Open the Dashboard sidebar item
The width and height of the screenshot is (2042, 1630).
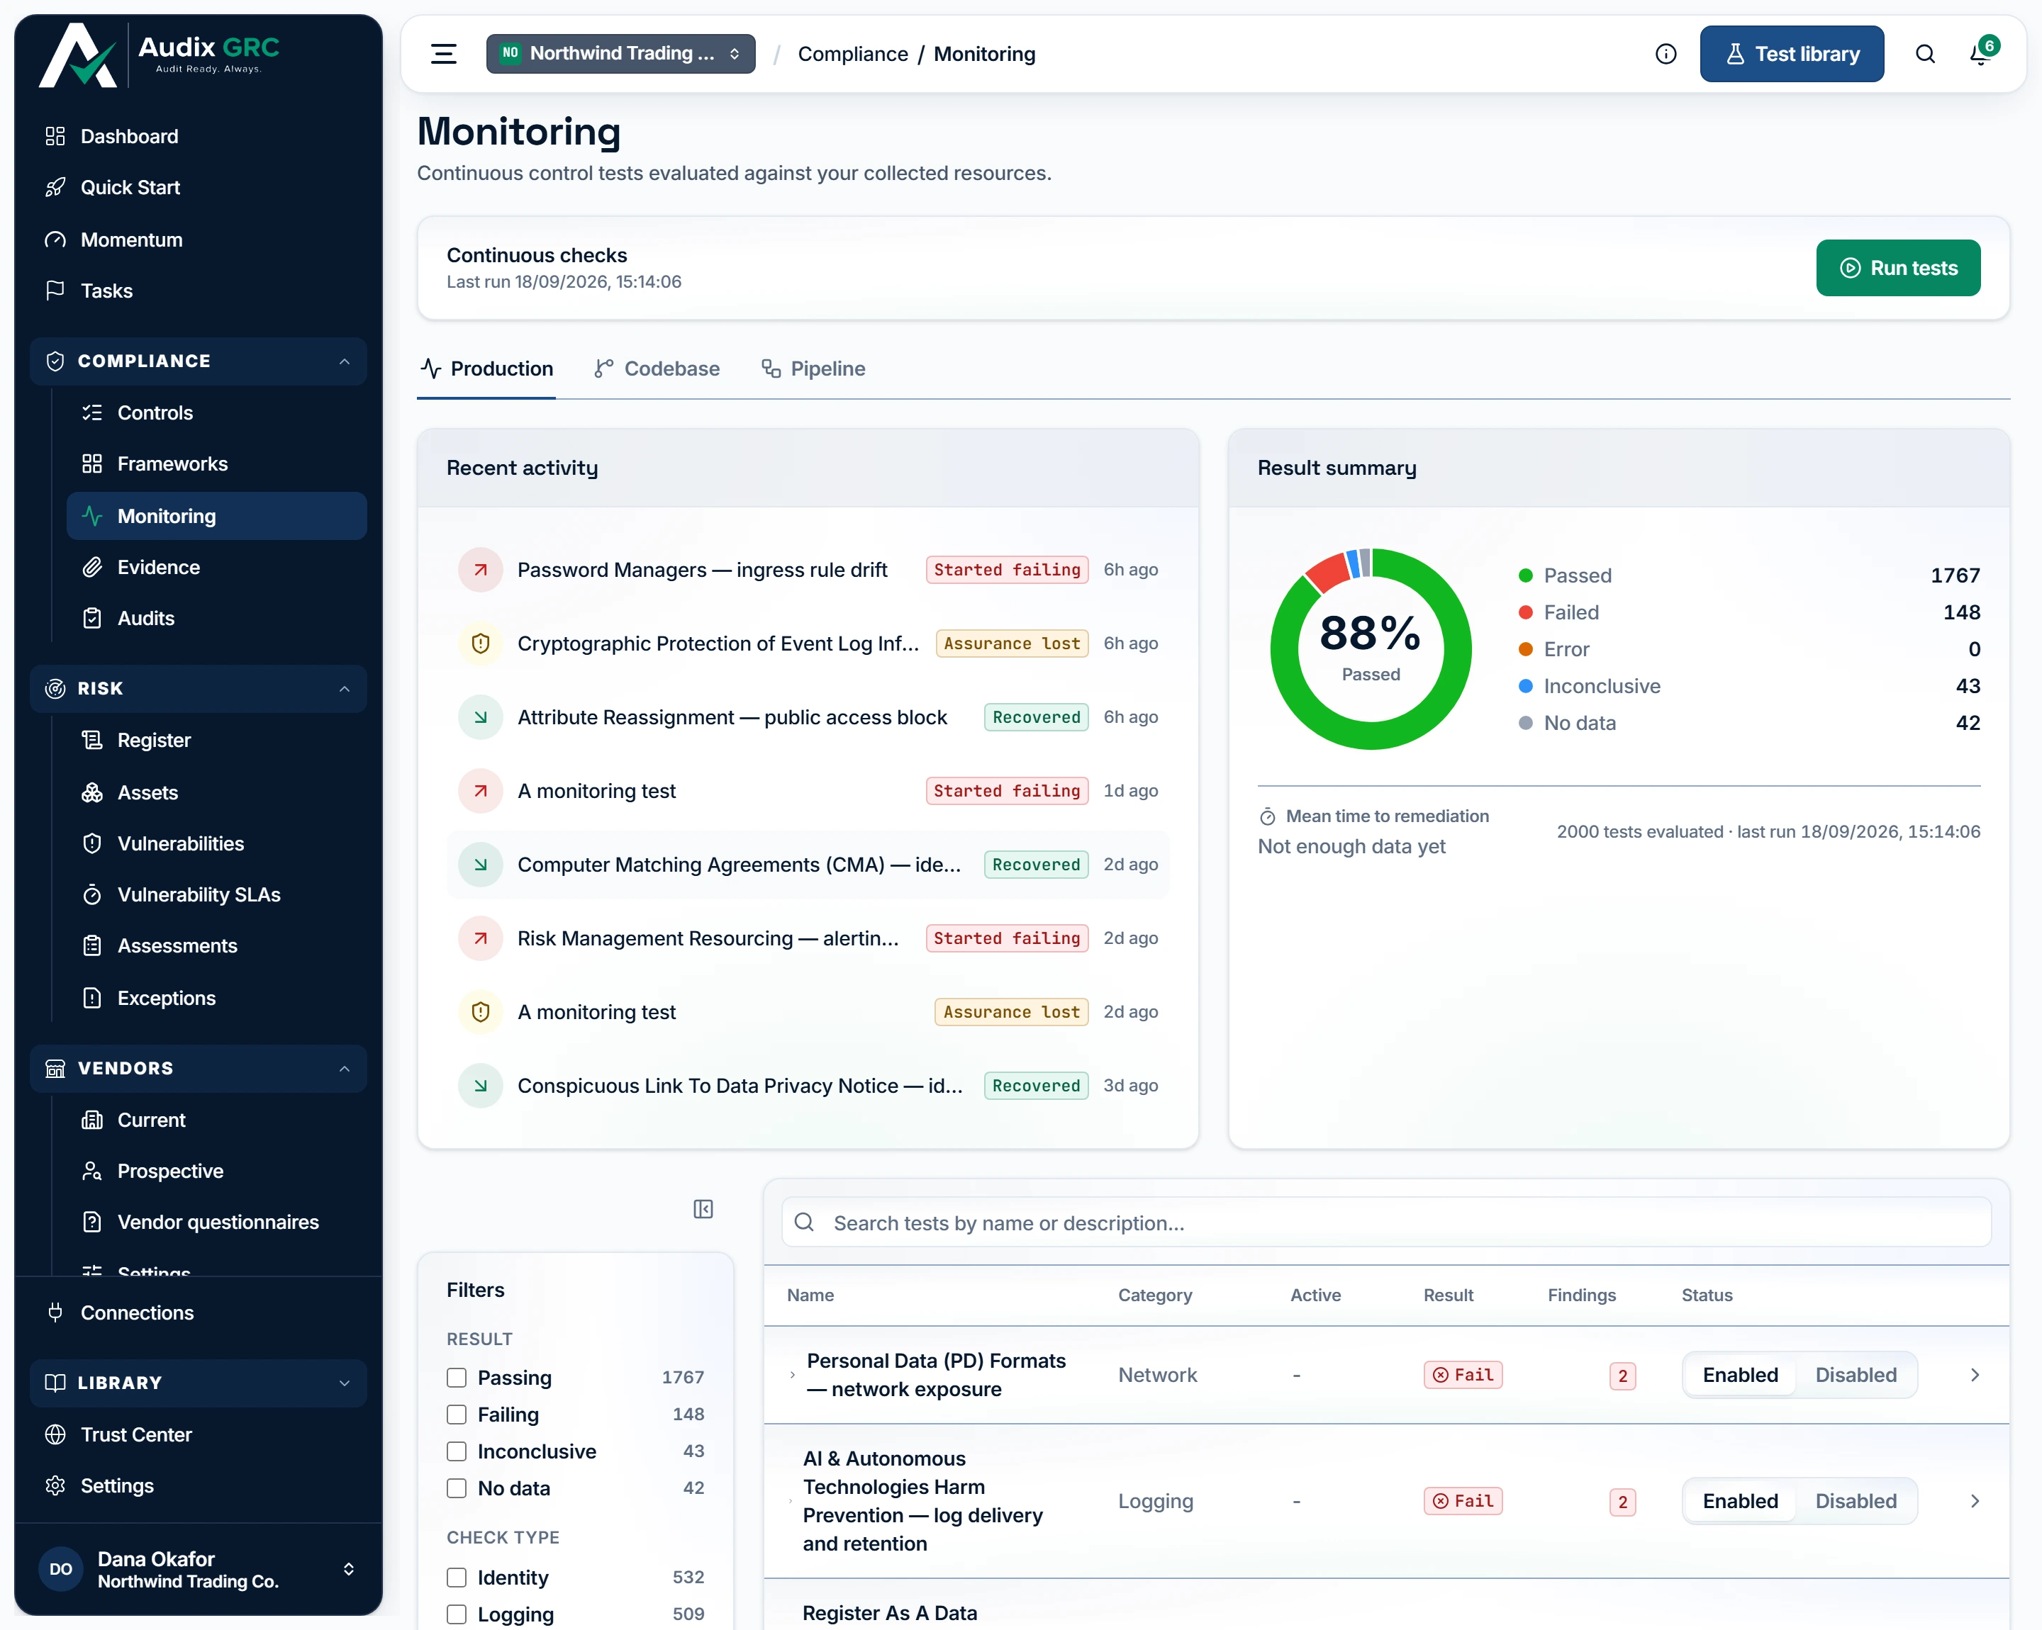point(198,136)
